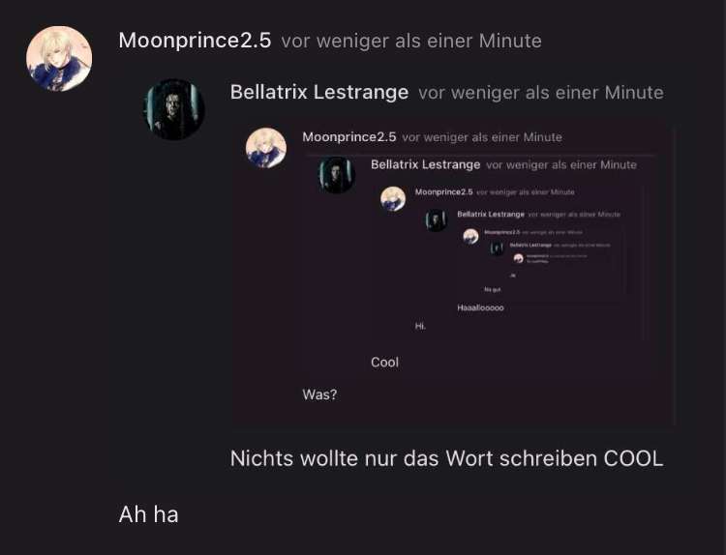
Task: Click Bellatrix avatar in fourth nested quote
Action: pos(437,220)
